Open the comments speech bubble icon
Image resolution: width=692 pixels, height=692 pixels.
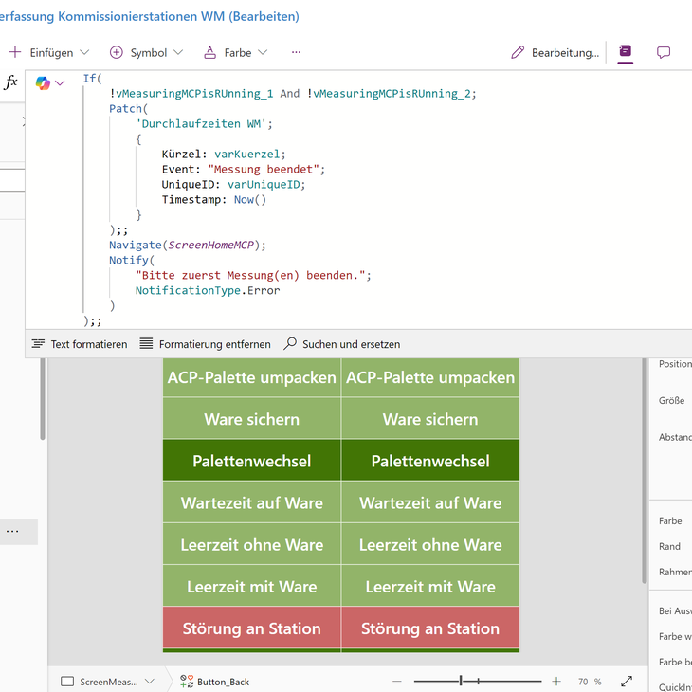664,52
